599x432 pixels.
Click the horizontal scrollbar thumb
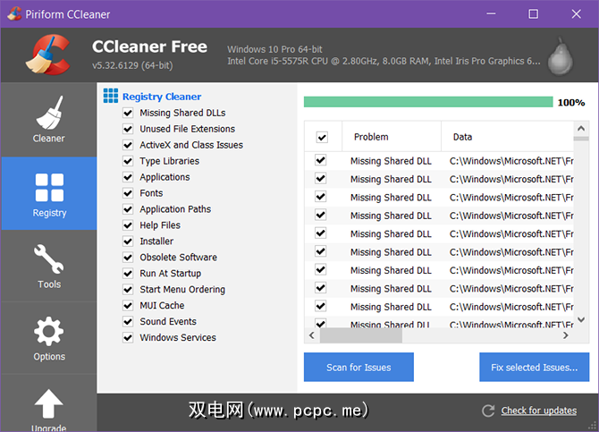click(361, 335)
